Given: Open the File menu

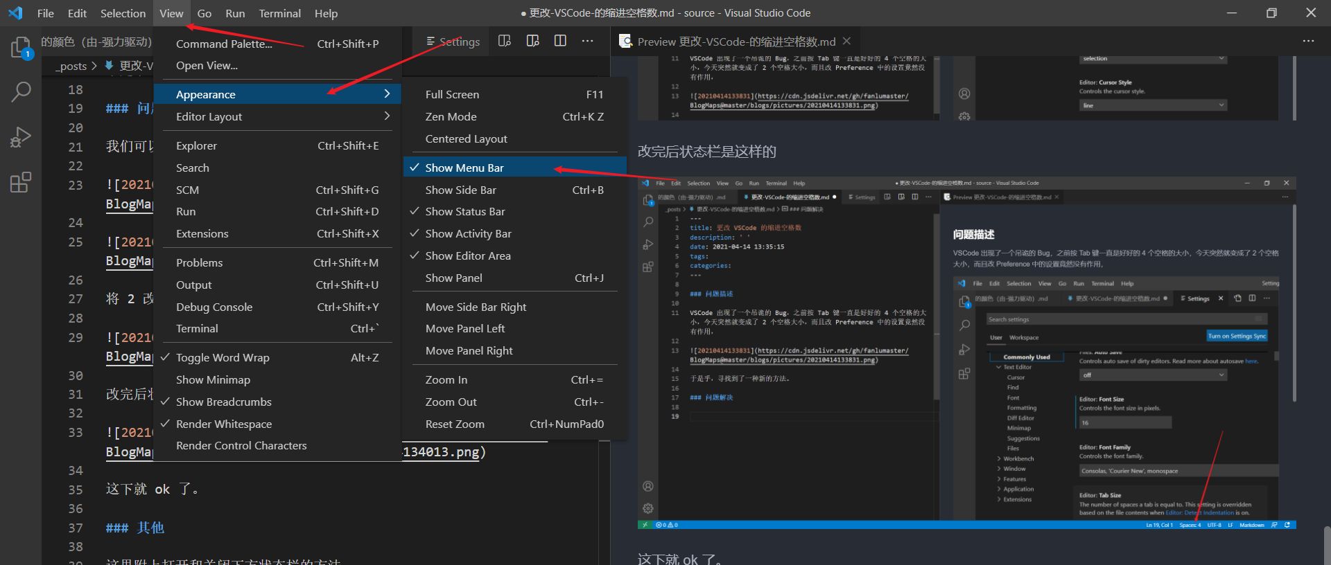Looking at the screenshot, I should point(46,13).
